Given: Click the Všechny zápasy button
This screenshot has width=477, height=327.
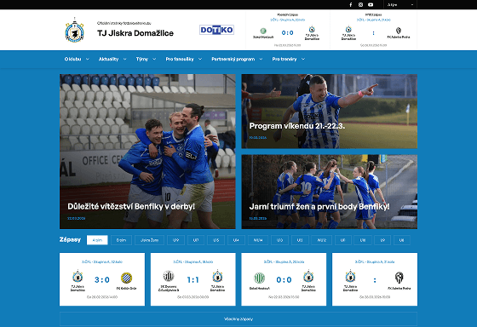Looking at the screenshot, I should [x=238, y=319].
